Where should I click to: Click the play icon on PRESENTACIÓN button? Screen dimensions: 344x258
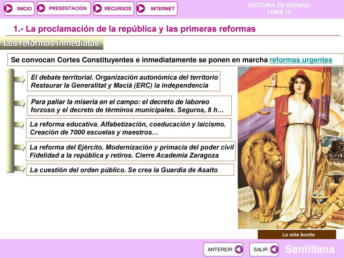41,8
